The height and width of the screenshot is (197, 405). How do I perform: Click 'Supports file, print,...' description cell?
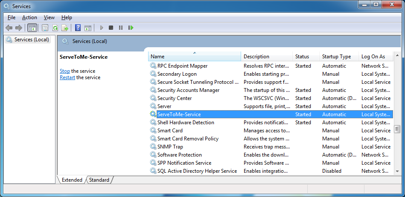click(x=267, y=106)
